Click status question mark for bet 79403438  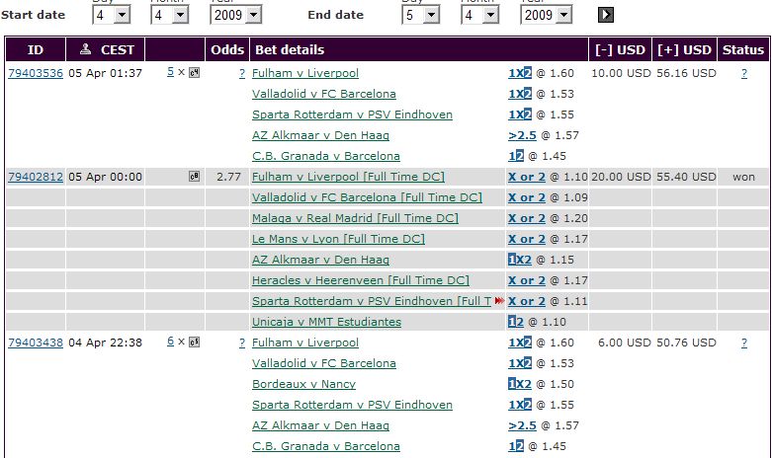744,343
